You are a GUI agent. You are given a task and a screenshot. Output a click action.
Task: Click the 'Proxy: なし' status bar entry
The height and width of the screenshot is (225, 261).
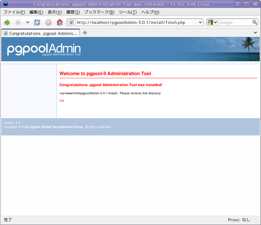[239, 220]
